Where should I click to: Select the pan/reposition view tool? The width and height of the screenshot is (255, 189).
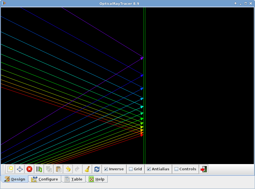click(20, 169)
